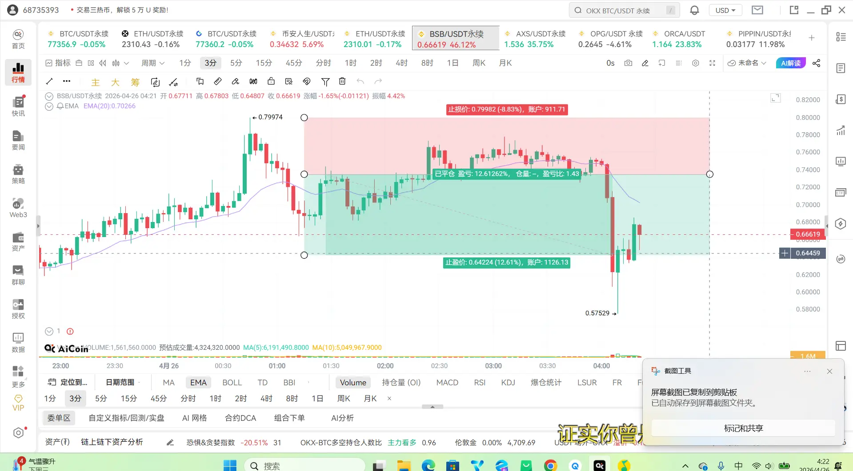This screenshot has height=471, width=853.
Task: Add a new symbol tab with plus
Action: (812, 38)
